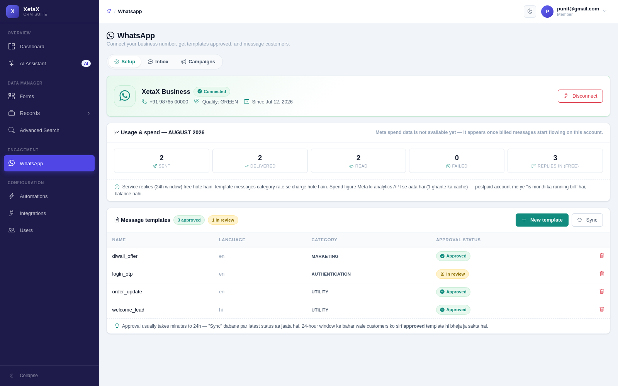The image size is (618, 386).
Task: Click the XetaX logo icon
Action: coord(13,12)
